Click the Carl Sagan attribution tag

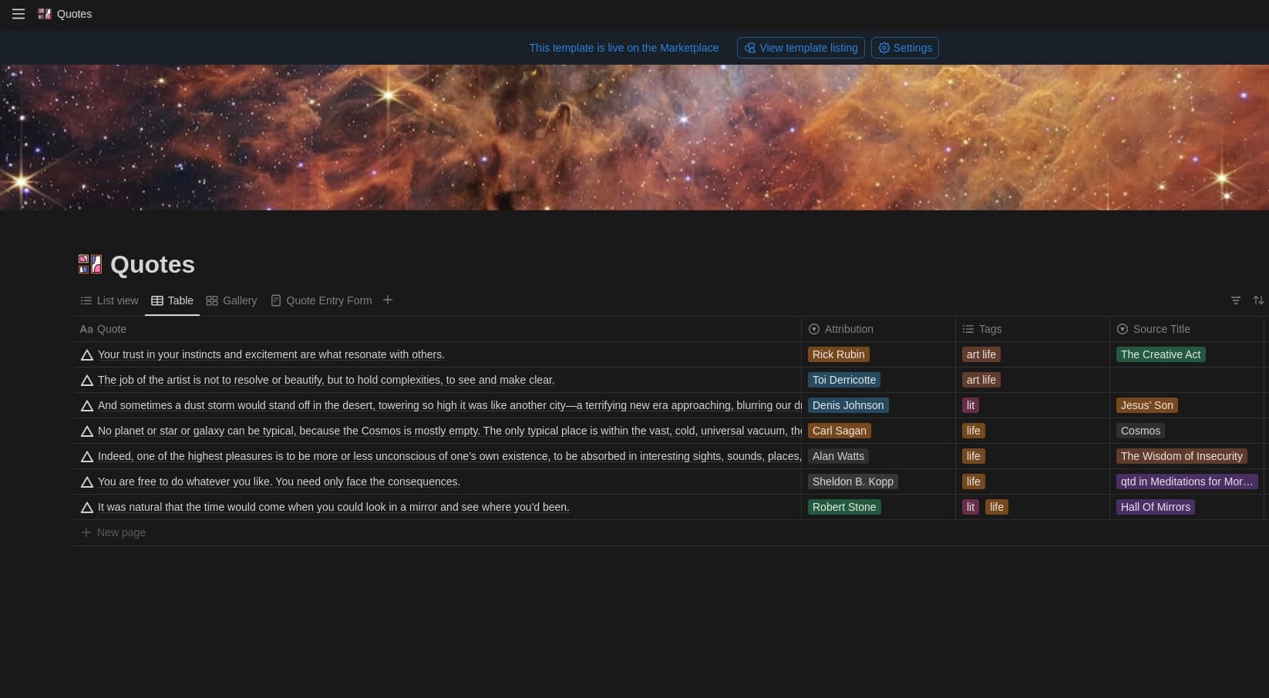[x=840, y=431]
